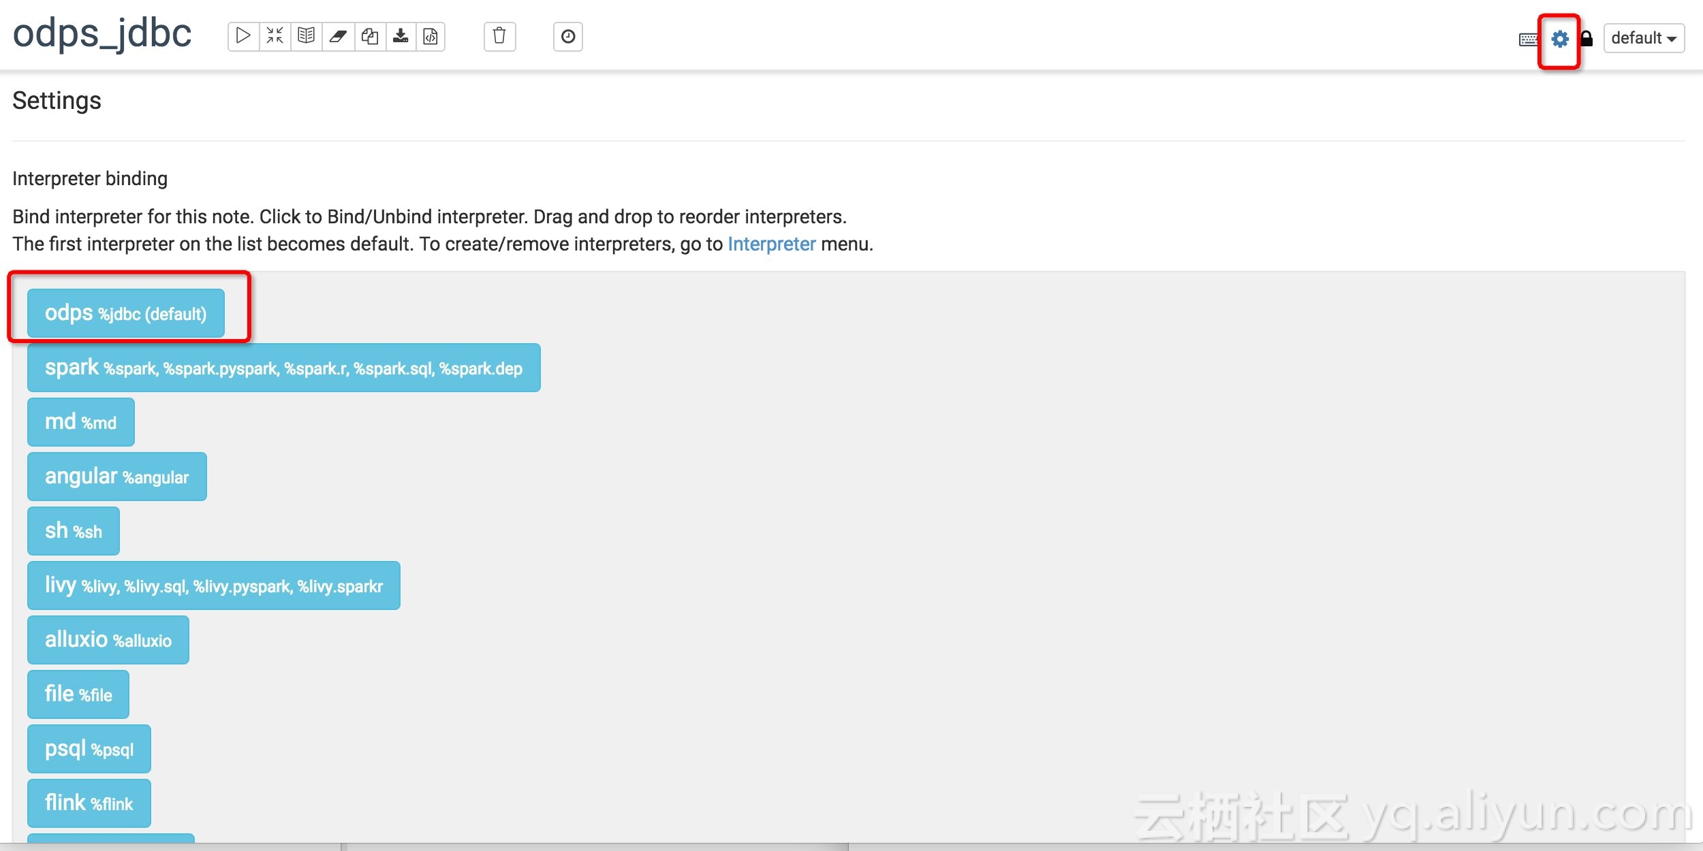
Task: Open note permissions with the lock icon
Action: click(x=1587, y=39)
